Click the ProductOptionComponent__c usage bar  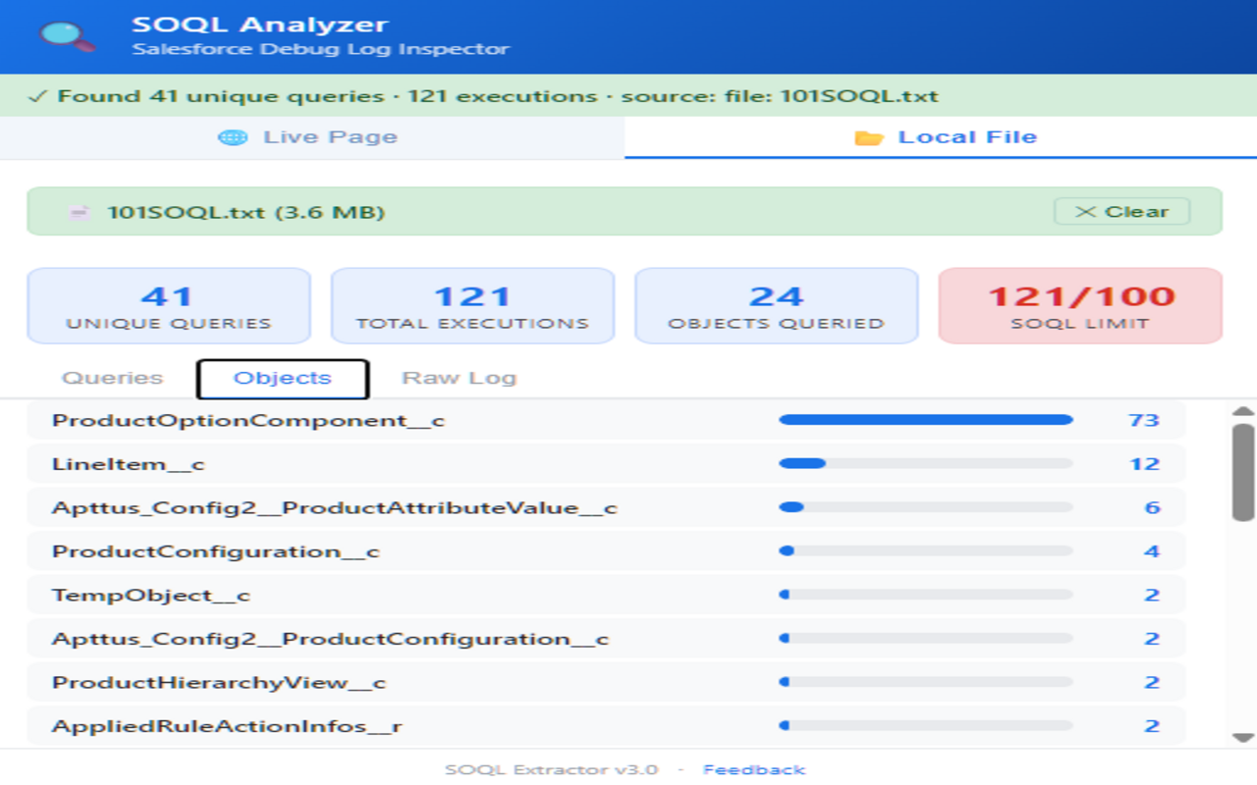click(x=926, y=420)
